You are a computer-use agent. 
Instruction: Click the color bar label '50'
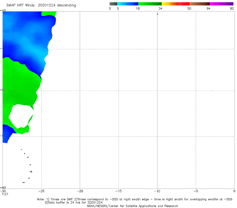click(x=189, y=8)
